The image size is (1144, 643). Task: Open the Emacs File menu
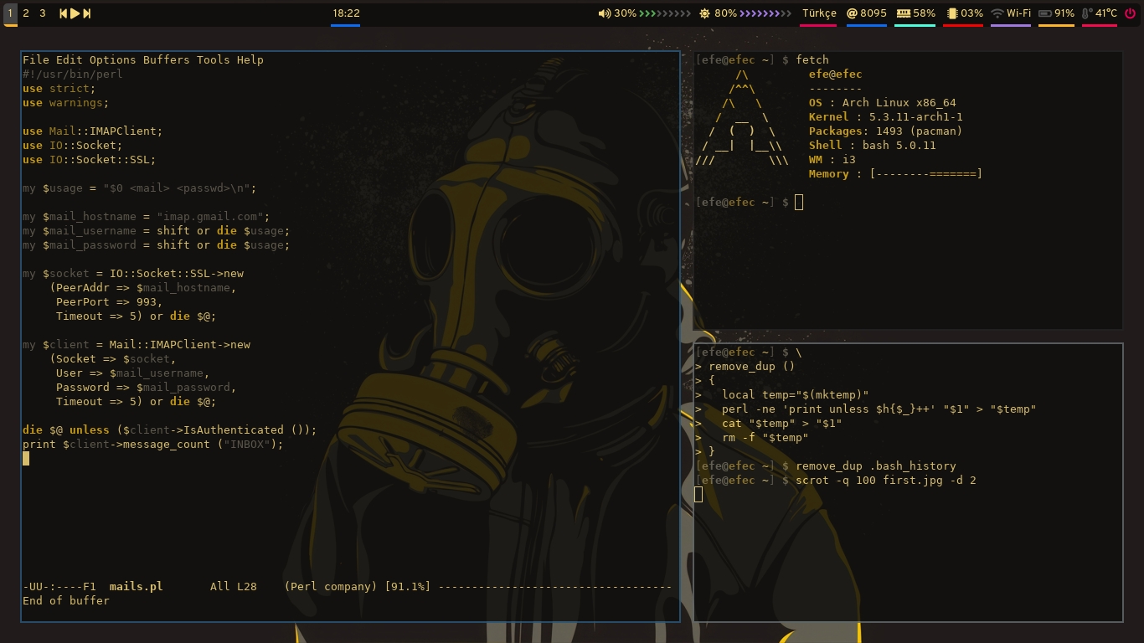pyautogui.click(x=35, y=59)
